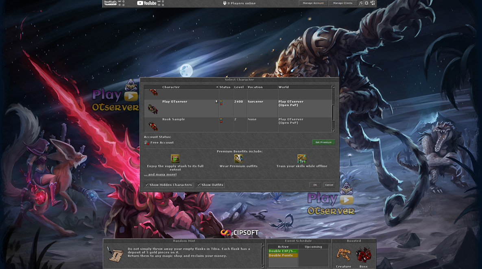
Task: Click the Cancel button in Select Character
Action: 329,185
